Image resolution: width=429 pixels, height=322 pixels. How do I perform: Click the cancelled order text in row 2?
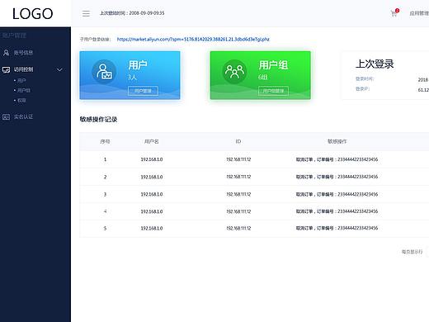tap(337, 177)
